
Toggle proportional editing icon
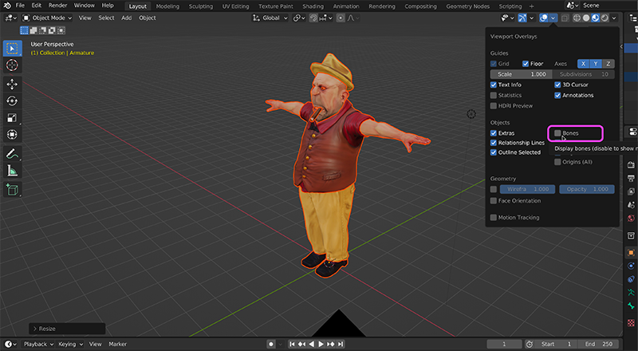coord(341,18)
